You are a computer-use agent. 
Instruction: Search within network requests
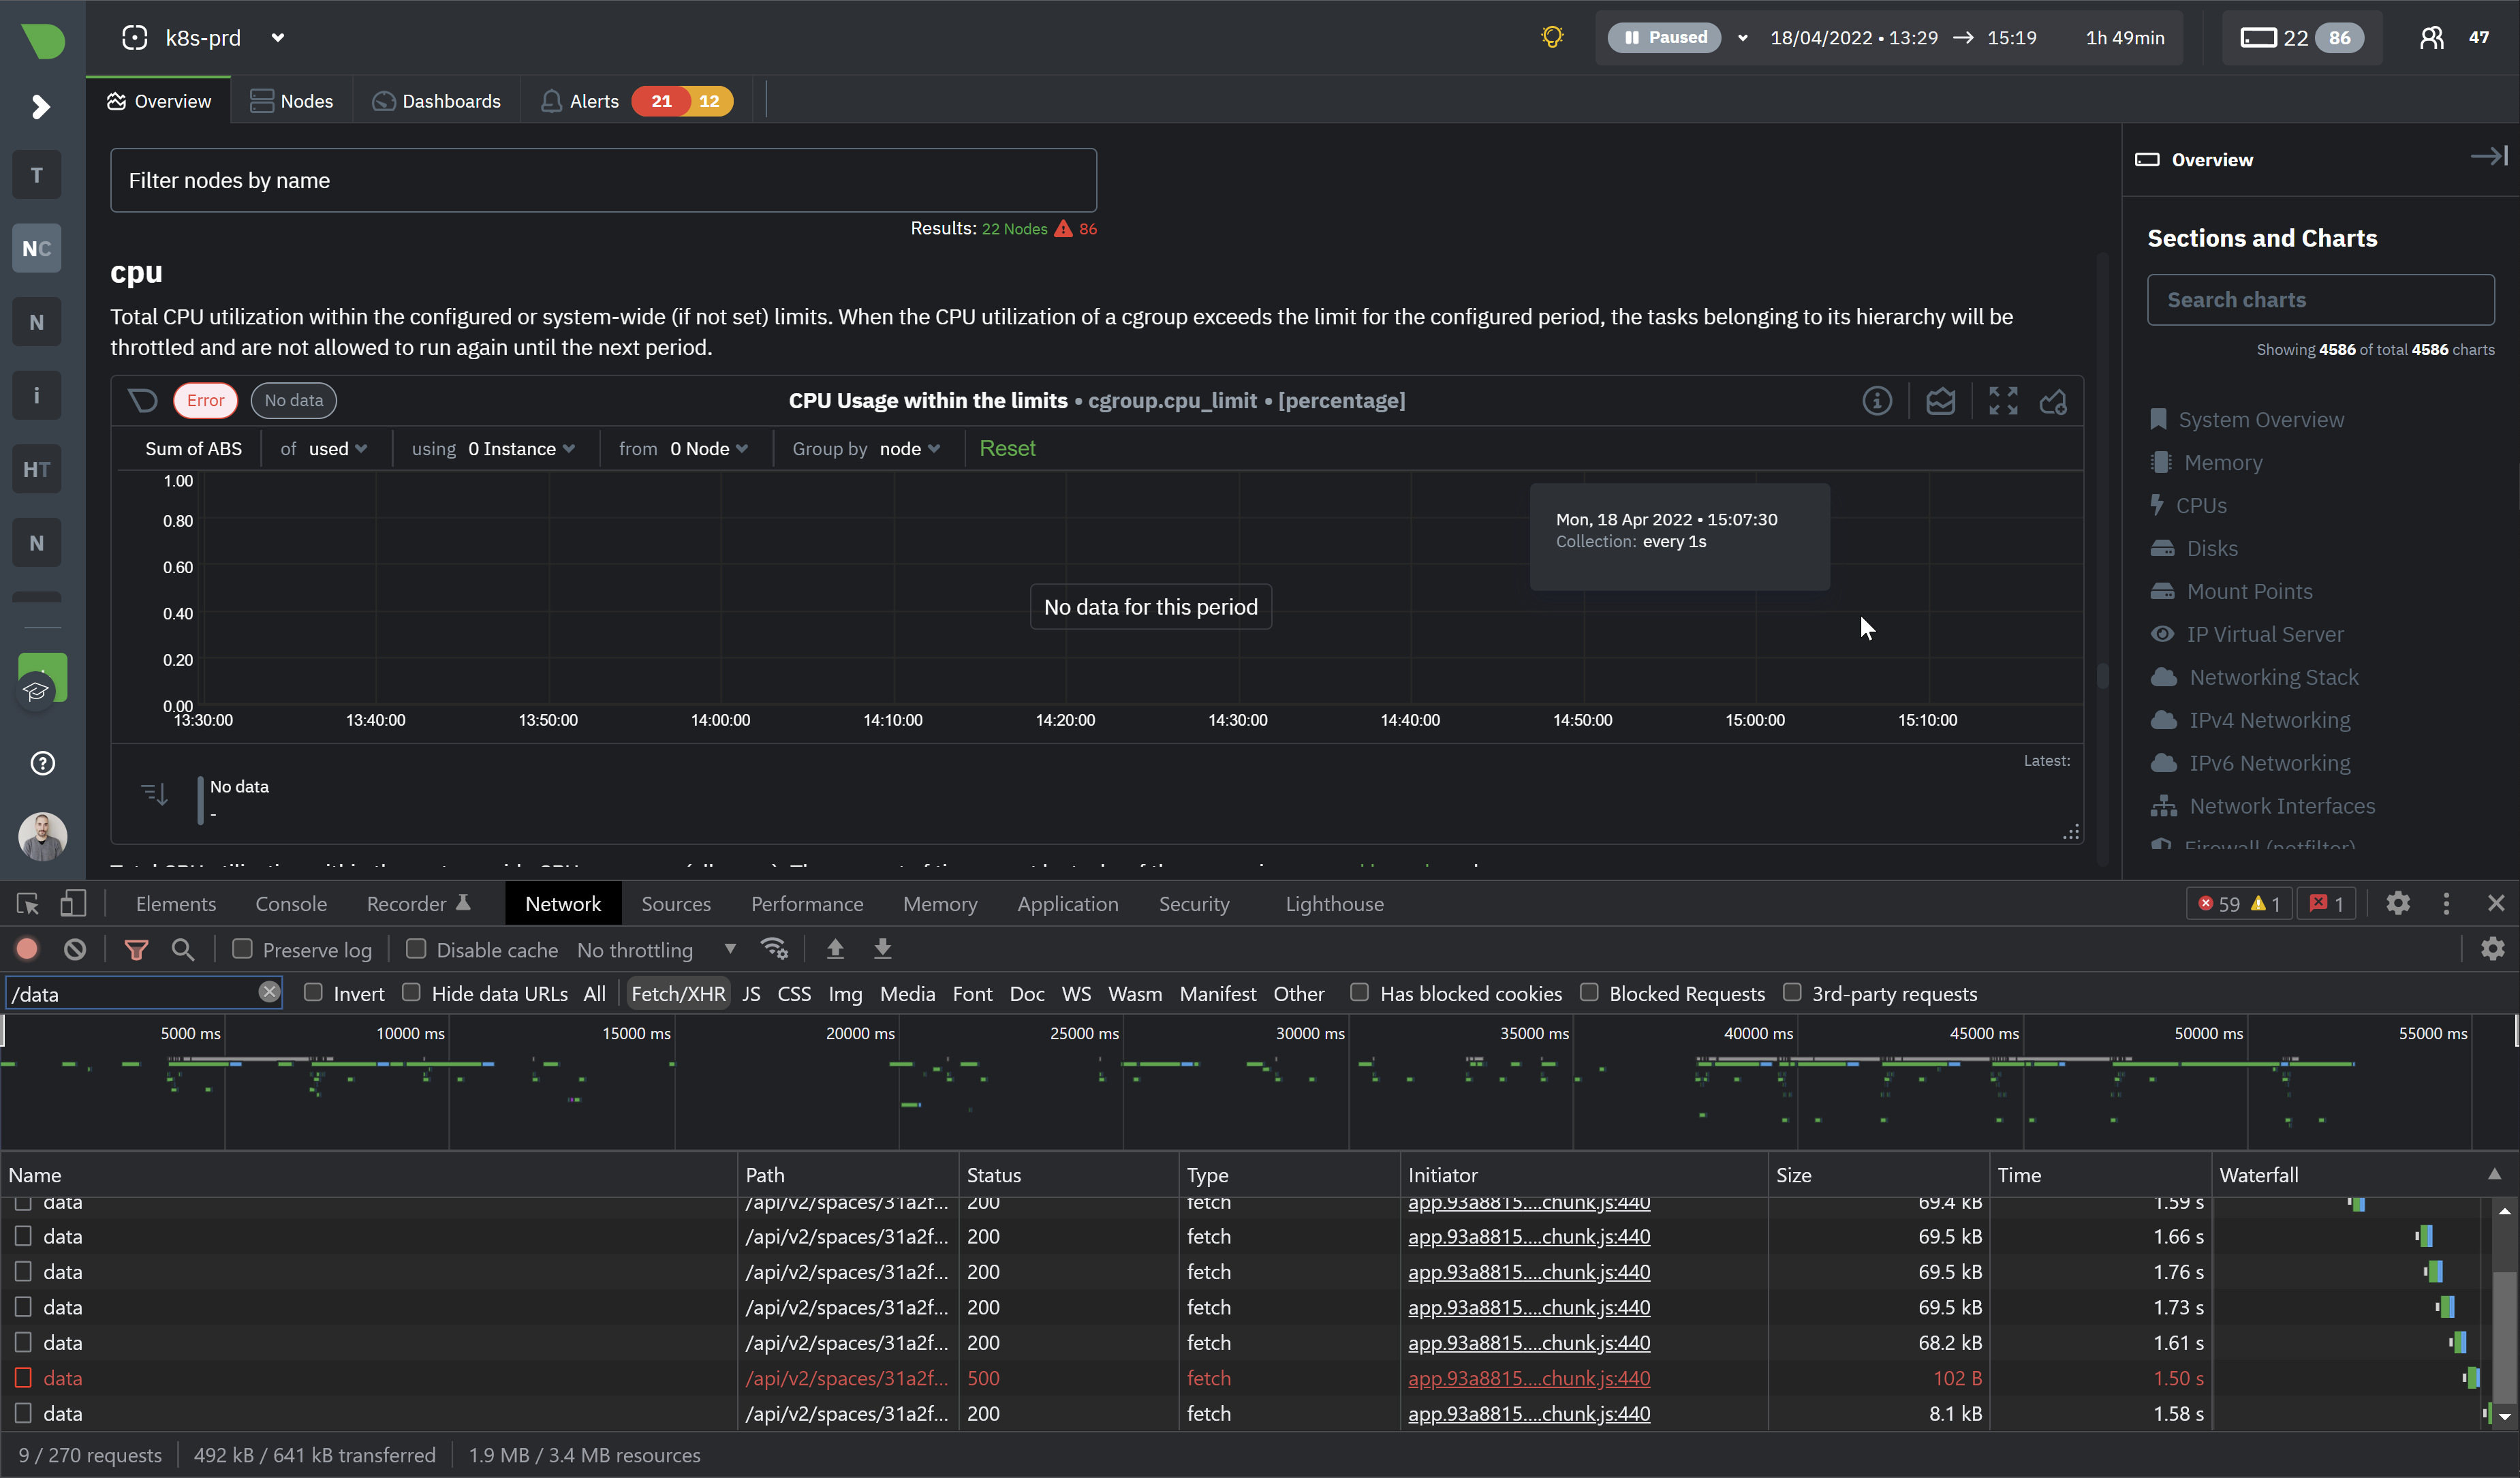click(184, 949)
